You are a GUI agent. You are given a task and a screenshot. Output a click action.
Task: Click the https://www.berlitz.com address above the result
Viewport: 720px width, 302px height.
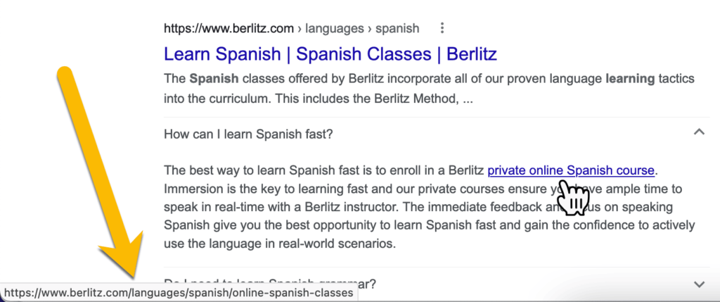pyautogui.click(x=229, y=28)
